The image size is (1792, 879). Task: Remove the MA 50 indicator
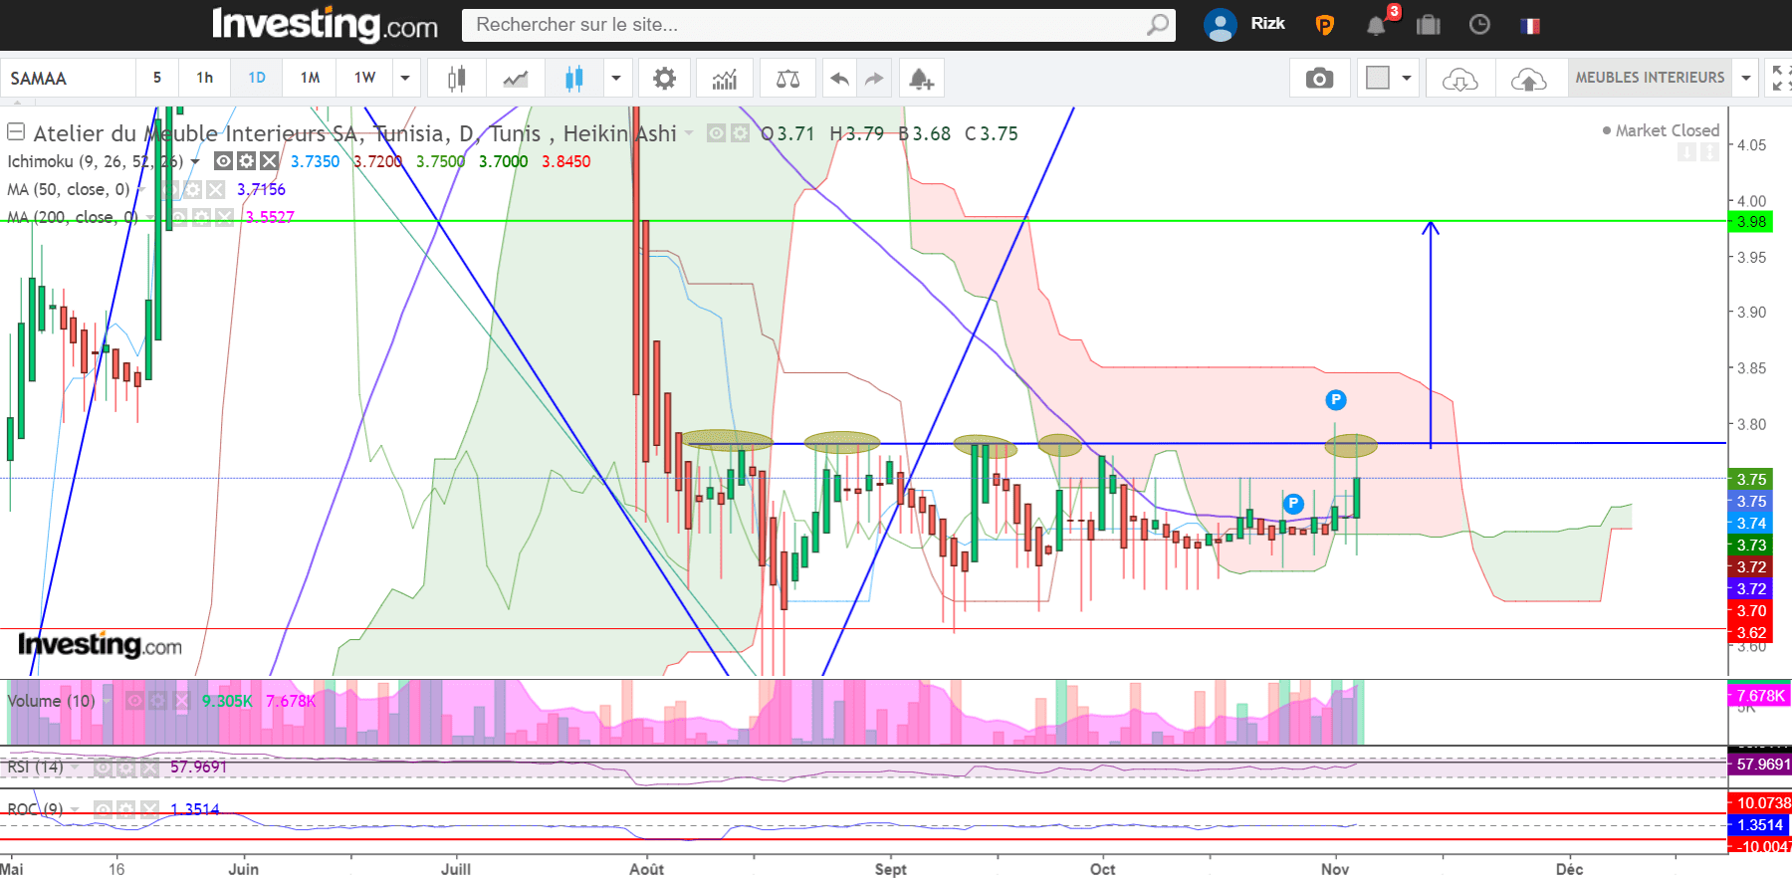pyautogui.click(x=215, y=189)
